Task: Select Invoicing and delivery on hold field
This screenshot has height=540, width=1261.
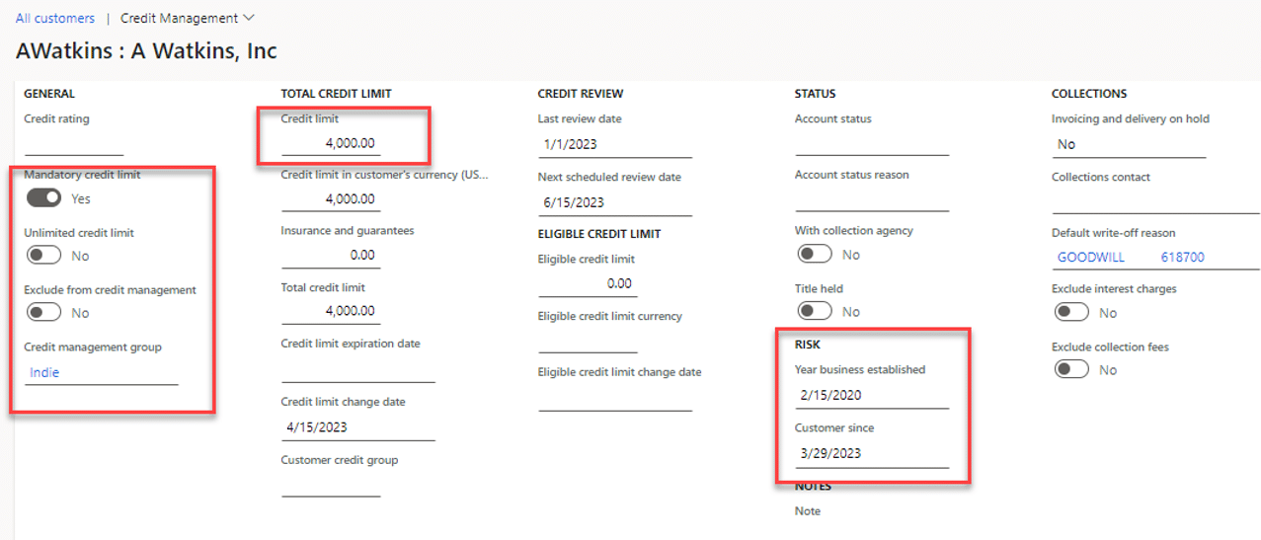Action: pos(1129,145)
